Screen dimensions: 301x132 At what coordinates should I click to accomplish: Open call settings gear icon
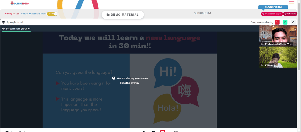(x=3, y=22)
